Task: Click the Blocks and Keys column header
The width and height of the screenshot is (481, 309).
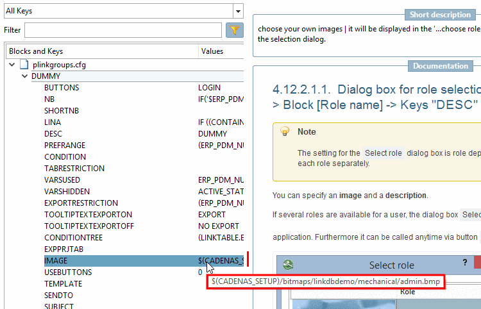Action: coord(102,51)
